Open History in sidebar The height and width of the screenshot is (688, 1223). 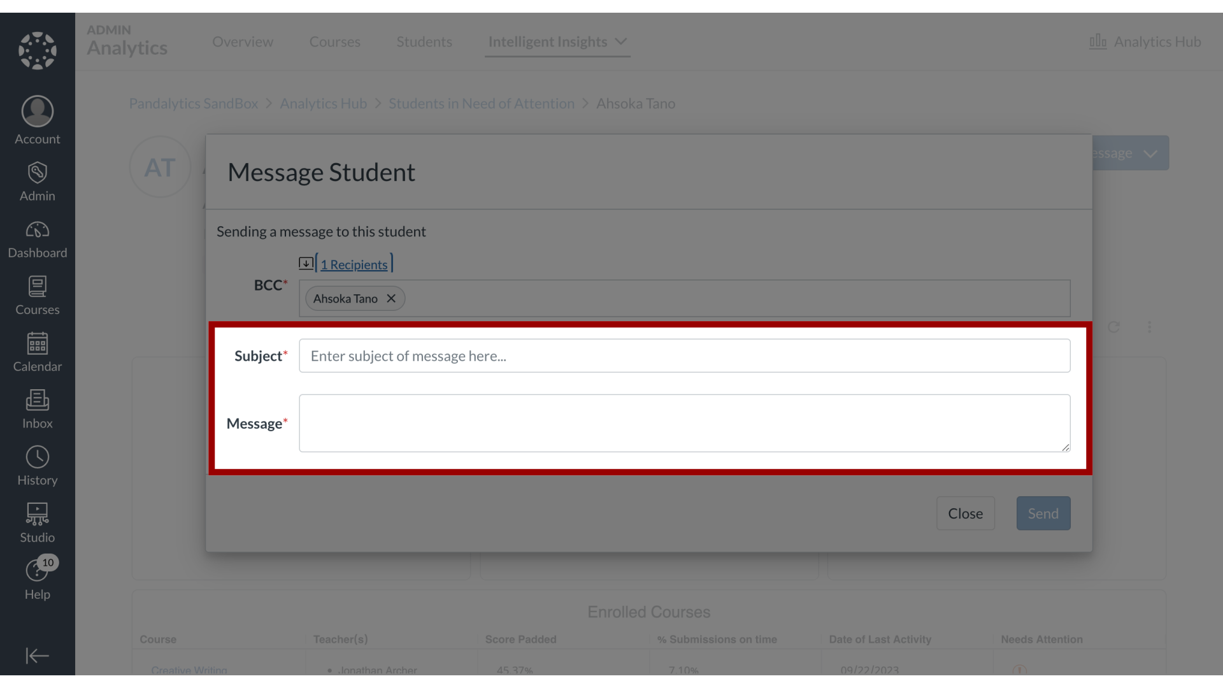pos(38,466)
